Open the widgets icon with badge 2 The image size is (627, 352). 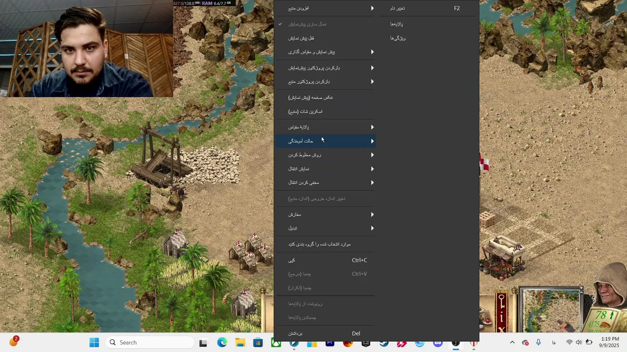click(13, 342)
